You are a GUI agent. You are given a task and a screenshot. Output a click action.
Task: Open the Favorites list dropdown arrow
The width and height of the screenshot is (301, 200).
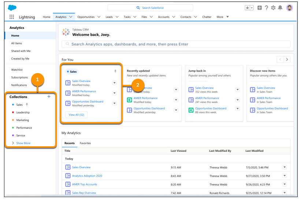click(252, 8)
